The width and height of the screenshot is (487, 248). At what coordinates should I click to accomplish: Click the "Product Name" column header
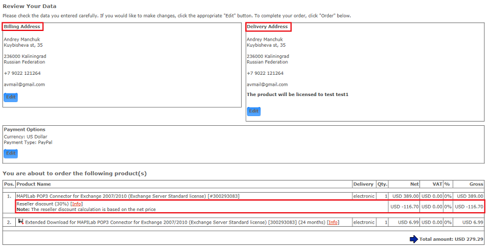click(x=33, y=184)
